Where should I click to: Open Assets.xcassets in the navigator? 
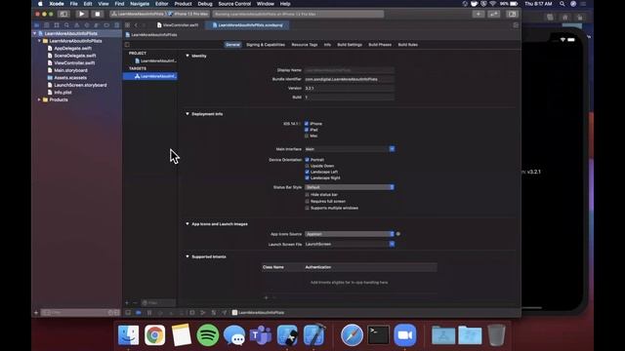point(70,78)
